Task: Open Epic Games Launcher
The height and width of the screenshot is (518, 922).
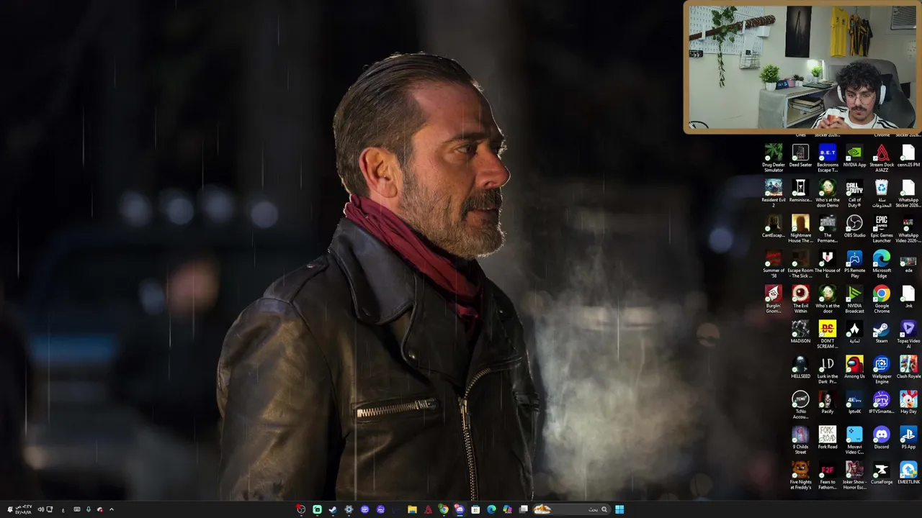Action: tap(882, 228)
